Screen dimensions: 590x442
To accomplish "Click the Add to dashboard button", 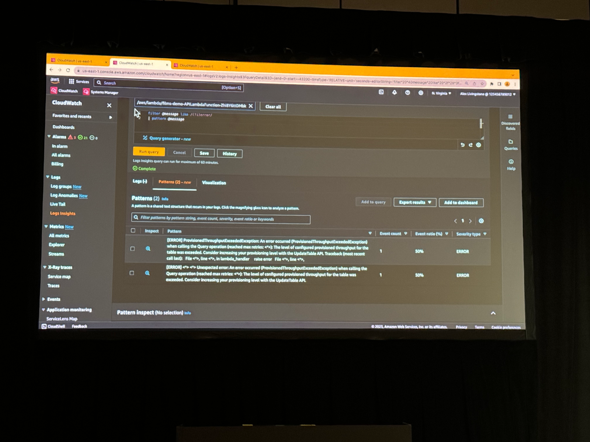I will [x=461, y=203].
